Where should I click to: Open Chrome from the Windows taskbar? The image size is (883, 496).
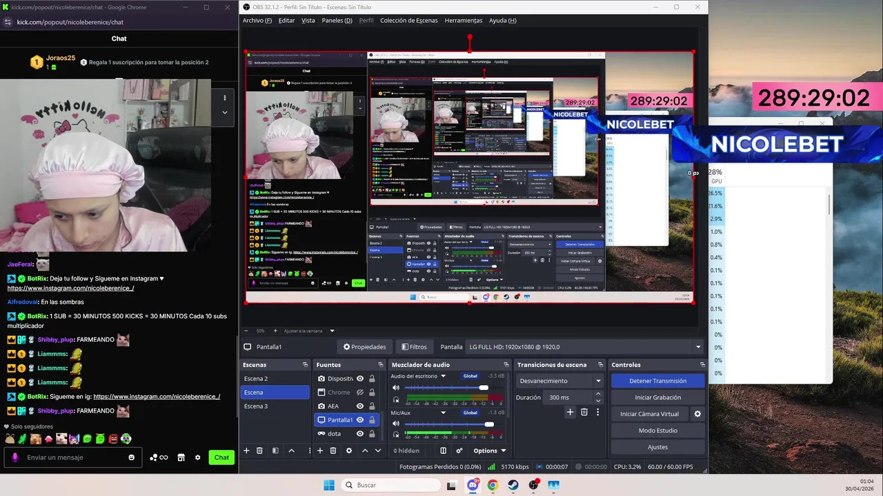[493, 485]
